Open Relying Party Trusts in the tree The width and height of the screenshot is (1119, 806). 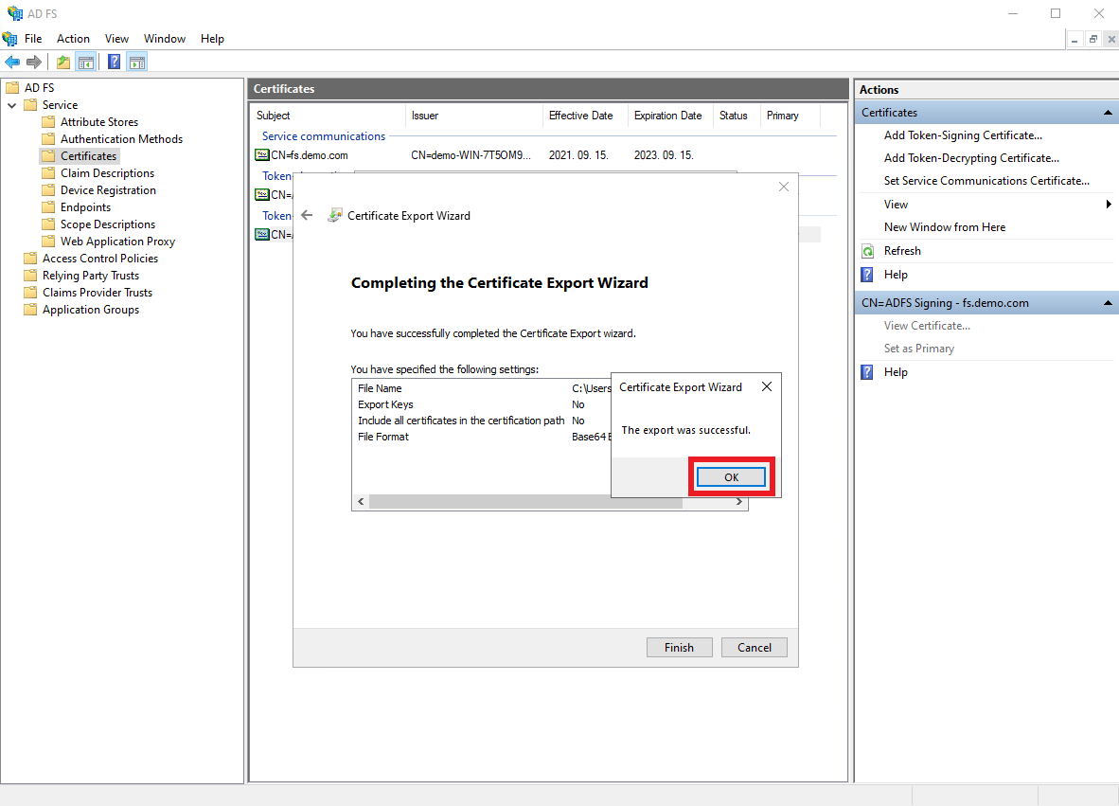click(90, 276)
